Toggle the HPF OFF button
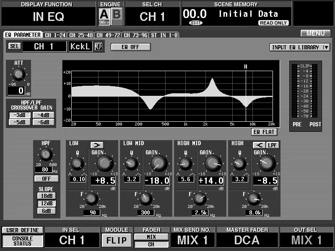The width and height of the screenshot is (335, 251). pos(47,179)
